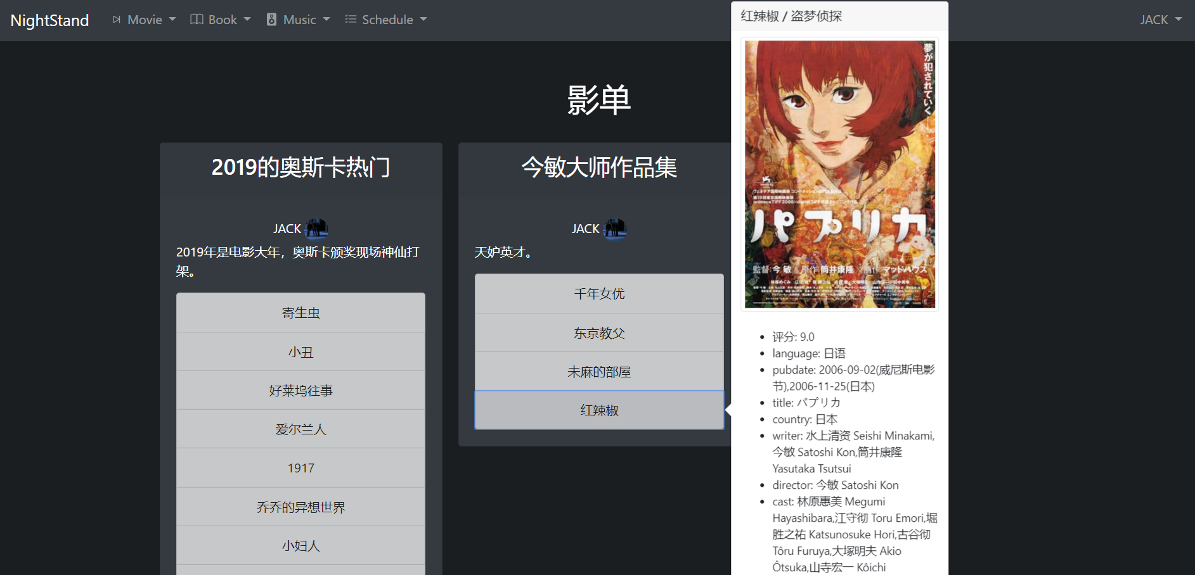Click the language: 日语 entry
This screenshot has height=575, width=1195.
point(809,353)
